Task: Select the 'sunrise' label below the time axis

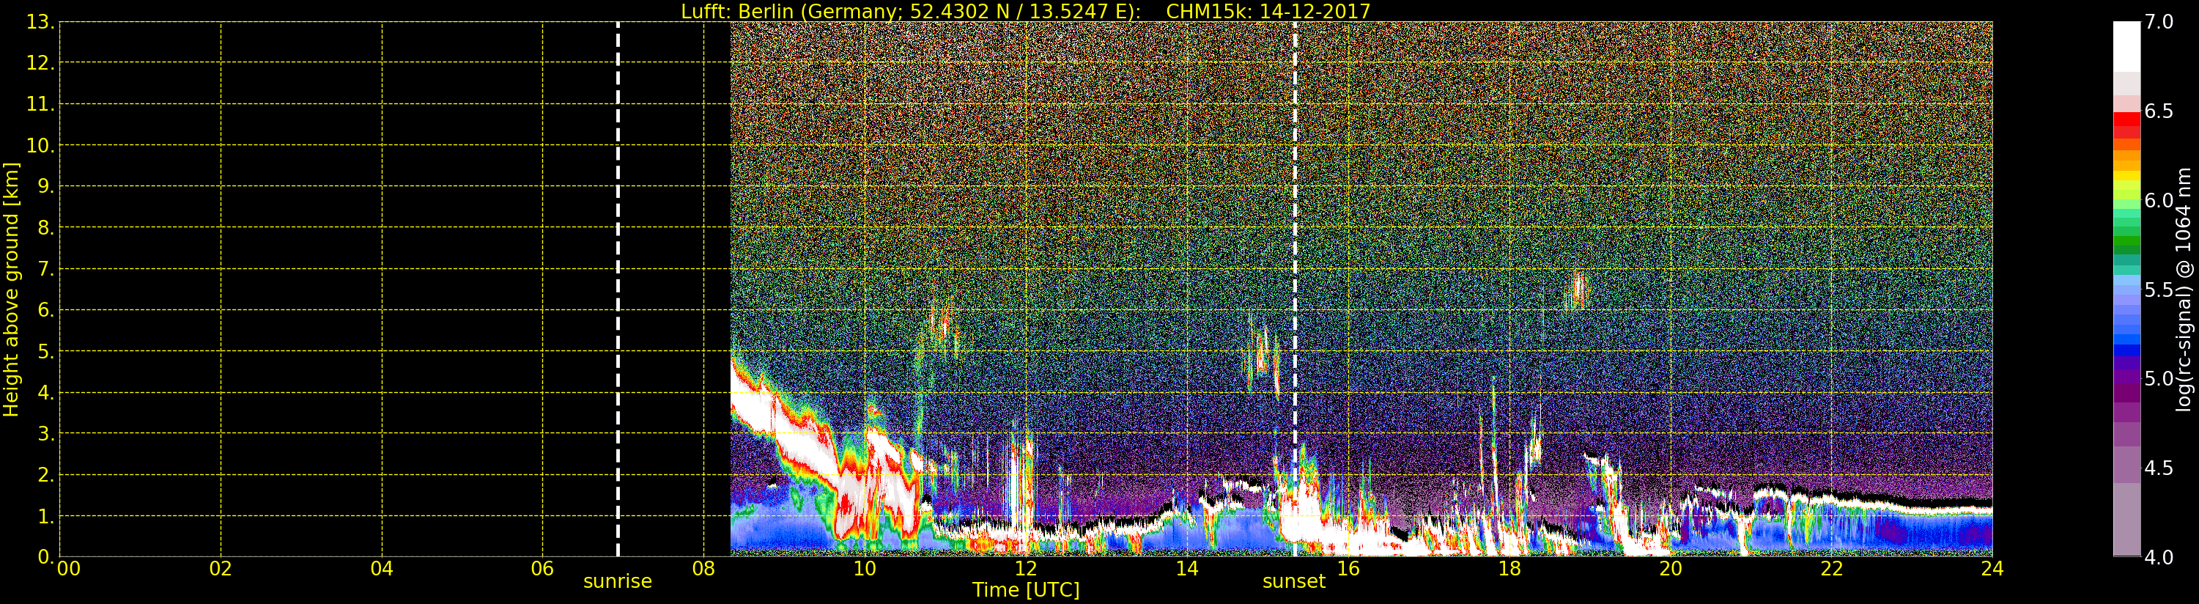Action: tap(617, 581)
